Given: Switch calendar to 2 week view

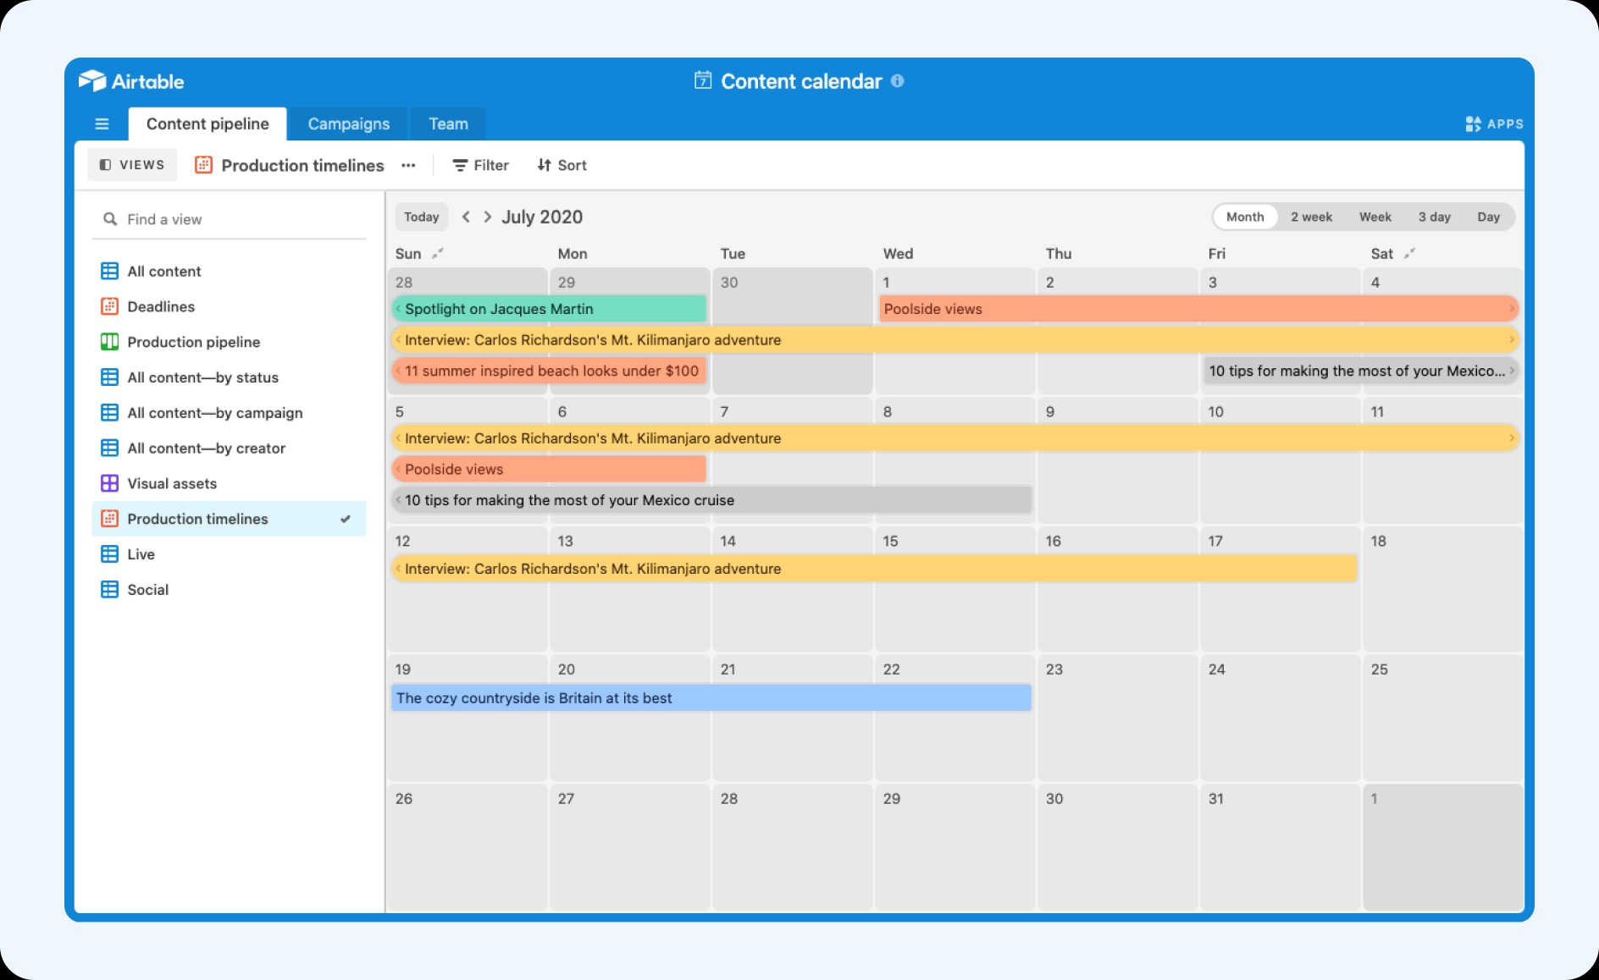Looking at the screenshot, I should pos(1311,217).
